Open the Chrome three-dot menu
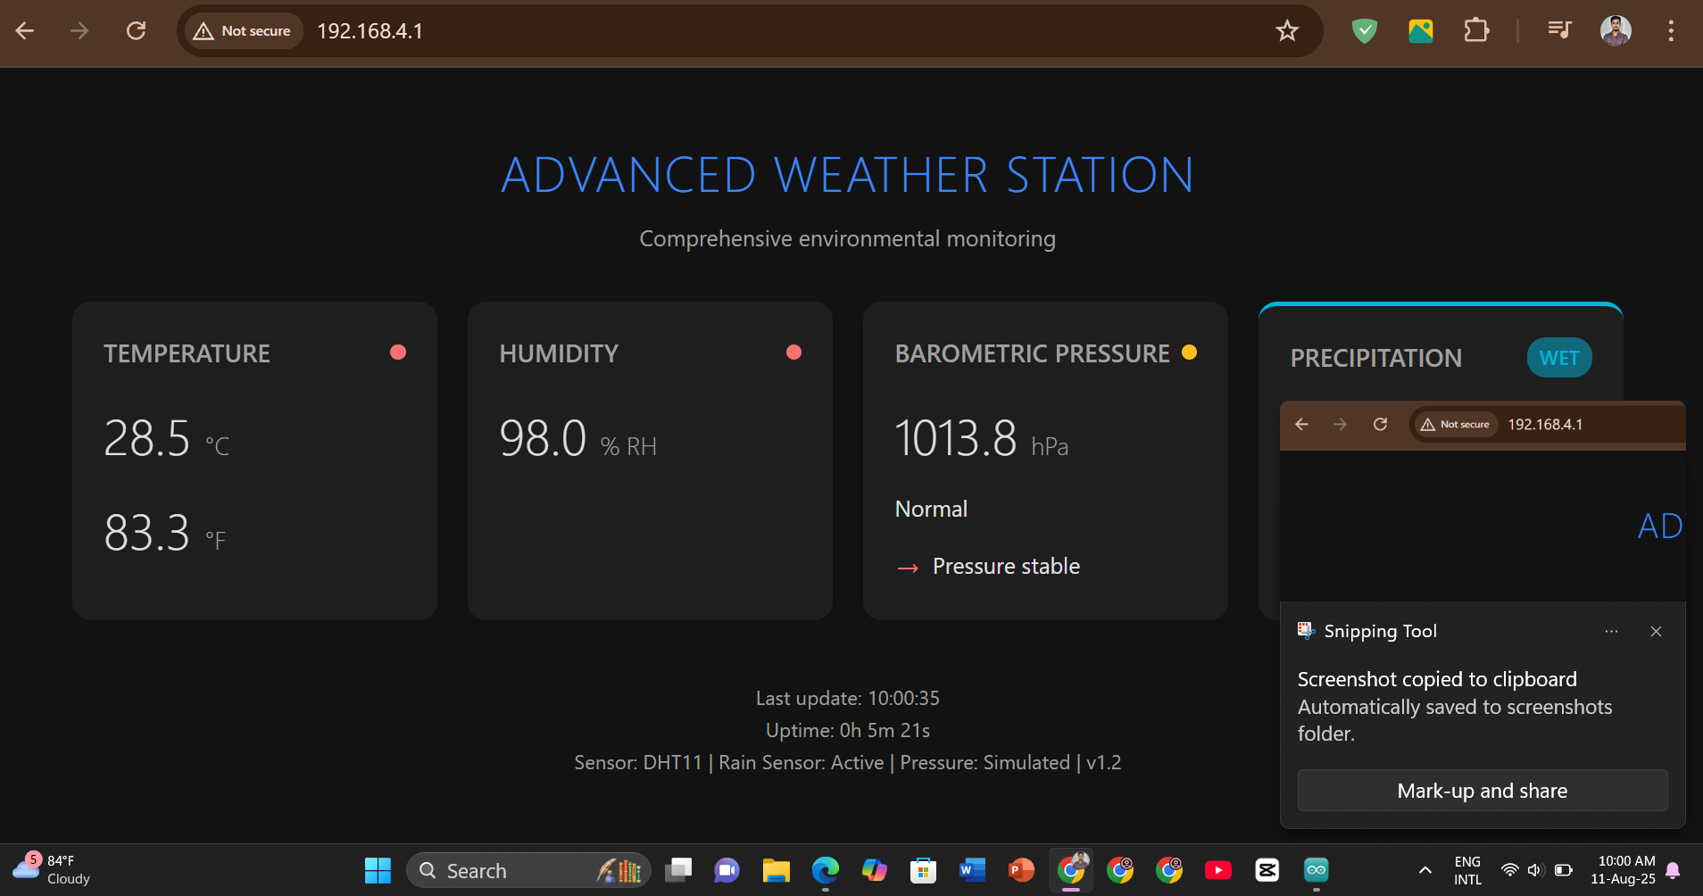 [x=1671, y=31]
